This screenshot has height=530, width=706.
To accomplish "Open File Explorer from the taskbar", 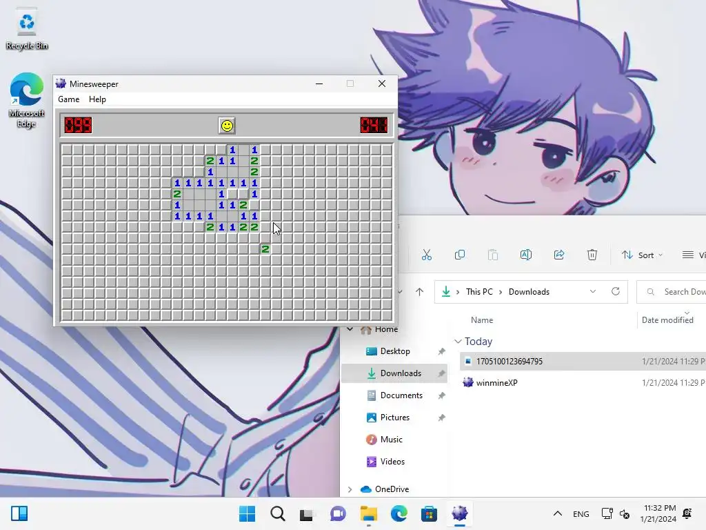I will pos(368,513).
